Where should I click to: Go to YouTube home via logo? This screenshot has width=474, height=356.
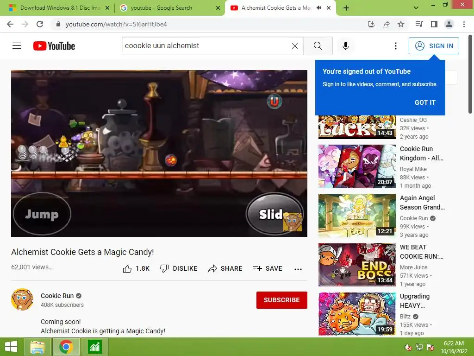(x=54, y=46)
